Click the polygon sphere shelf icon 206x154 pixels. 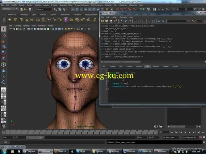click(10, 20)
